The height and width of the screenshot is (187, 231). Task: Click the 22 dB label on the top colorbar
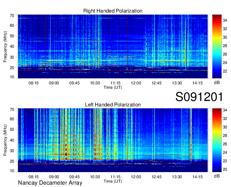click(225, 71)
